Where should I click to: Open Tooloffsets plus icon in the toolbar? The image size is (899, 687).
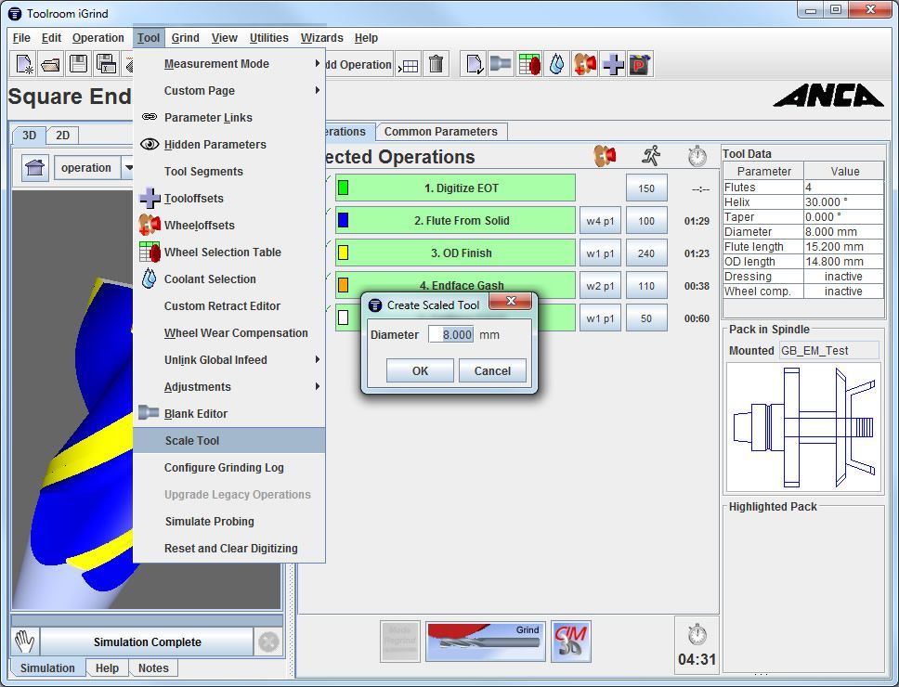[613, 64]
